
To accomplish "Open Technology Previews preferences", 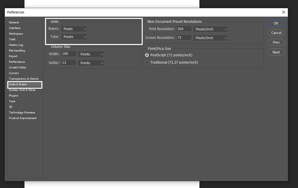I will click(x=22, y=113).
